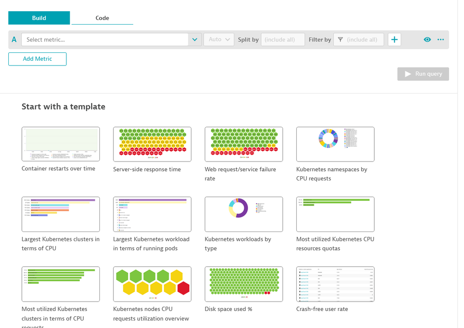Viewport: 464px width, 328px height.
Task: Switch to the Code tab
Action: click(102, 18)
